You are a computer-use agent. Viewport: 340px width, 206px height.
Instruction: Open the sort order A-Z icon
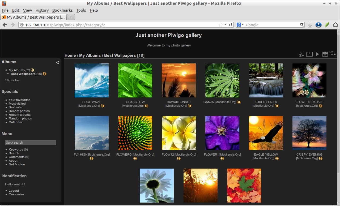301,54
